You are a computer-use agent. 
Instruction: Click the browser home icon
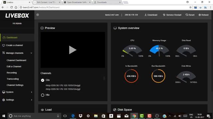point(16,7)
